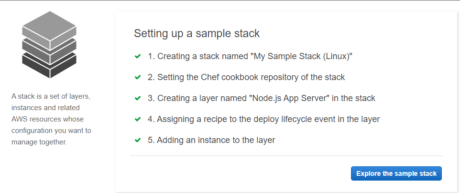The width and height of the screenshot is (460, 193).
Task: Click the green checkmark beside step 2
Action: click(x=138, y=78)
